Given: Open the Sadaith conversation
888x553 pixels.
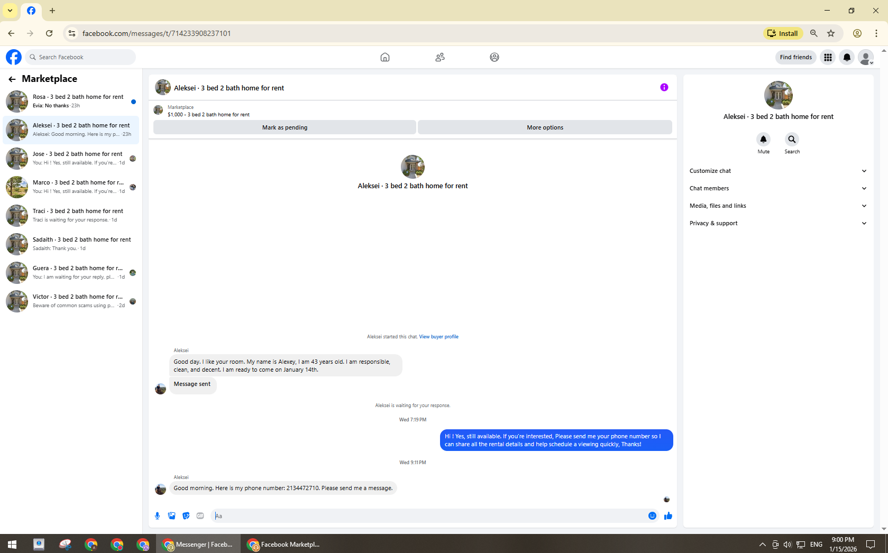Looking at the screenshot, I should pos(71,244).
